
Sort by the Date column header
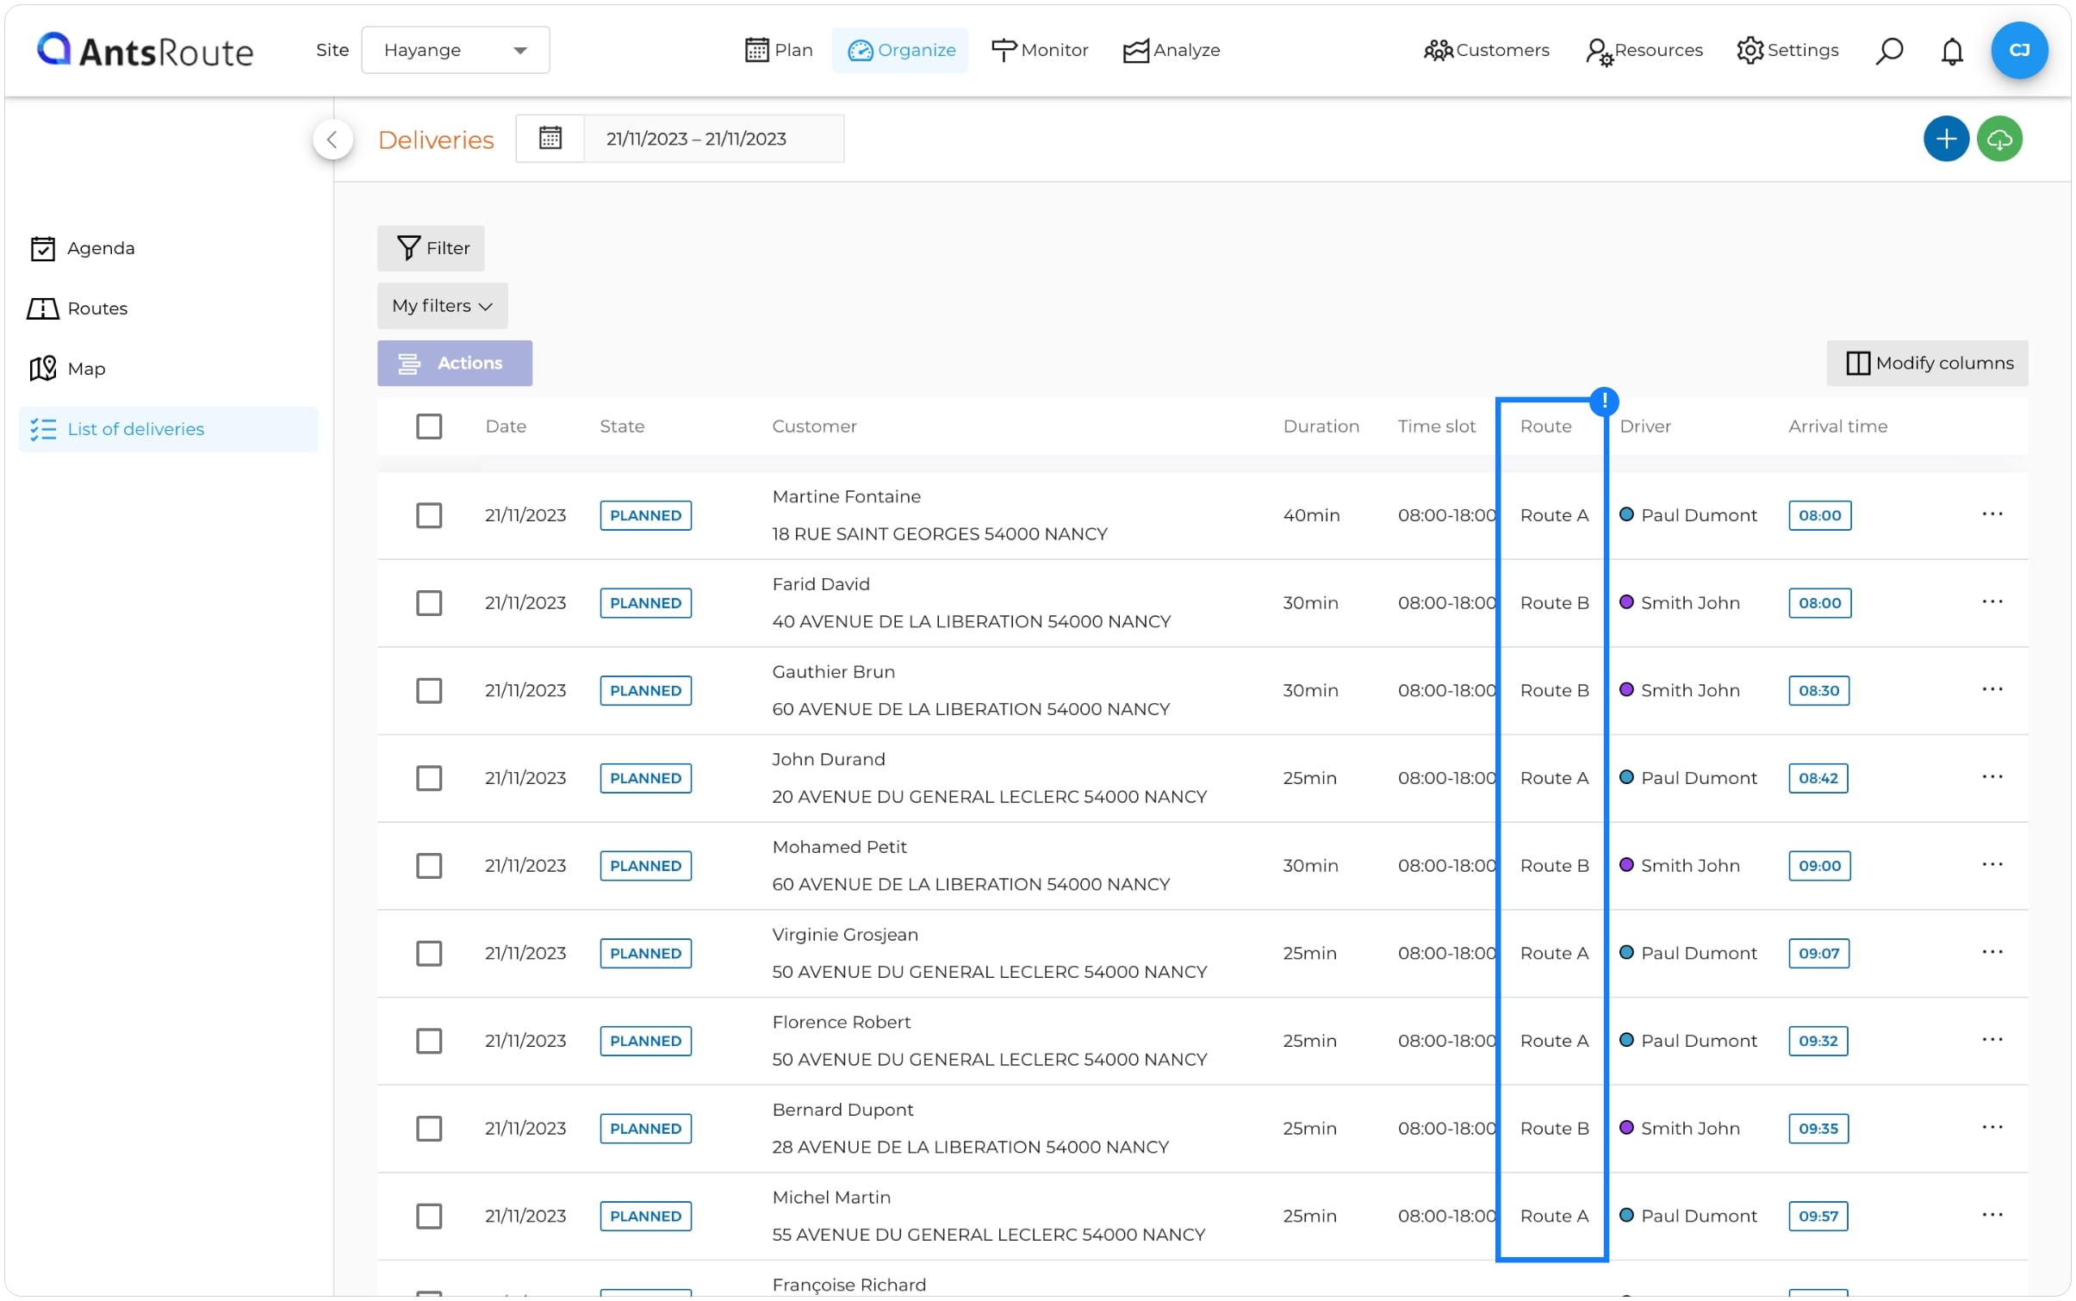tap(506, 426)
